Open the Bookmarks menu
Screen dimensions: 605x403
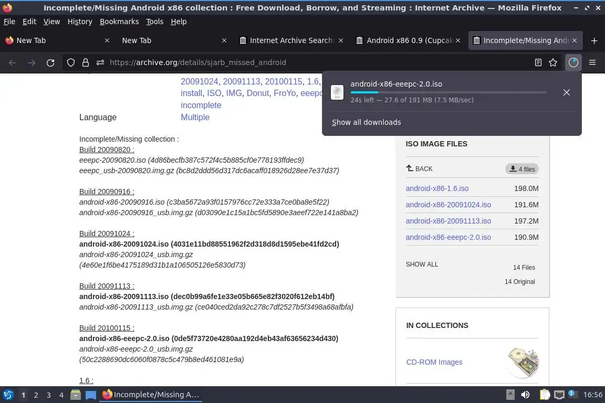119,22
